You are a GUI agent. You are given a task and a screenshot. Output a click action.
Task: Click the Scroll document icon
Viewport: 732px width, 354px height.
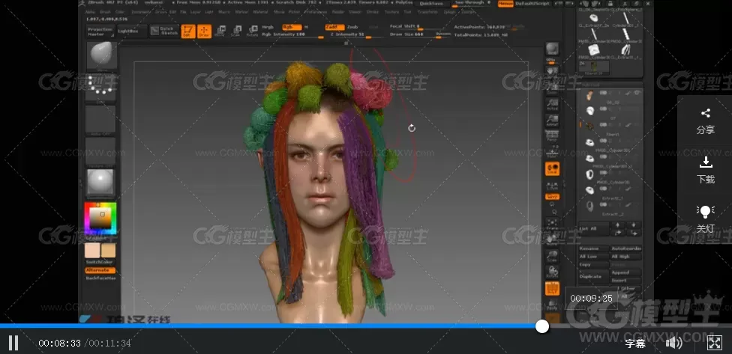pos(552,71)
